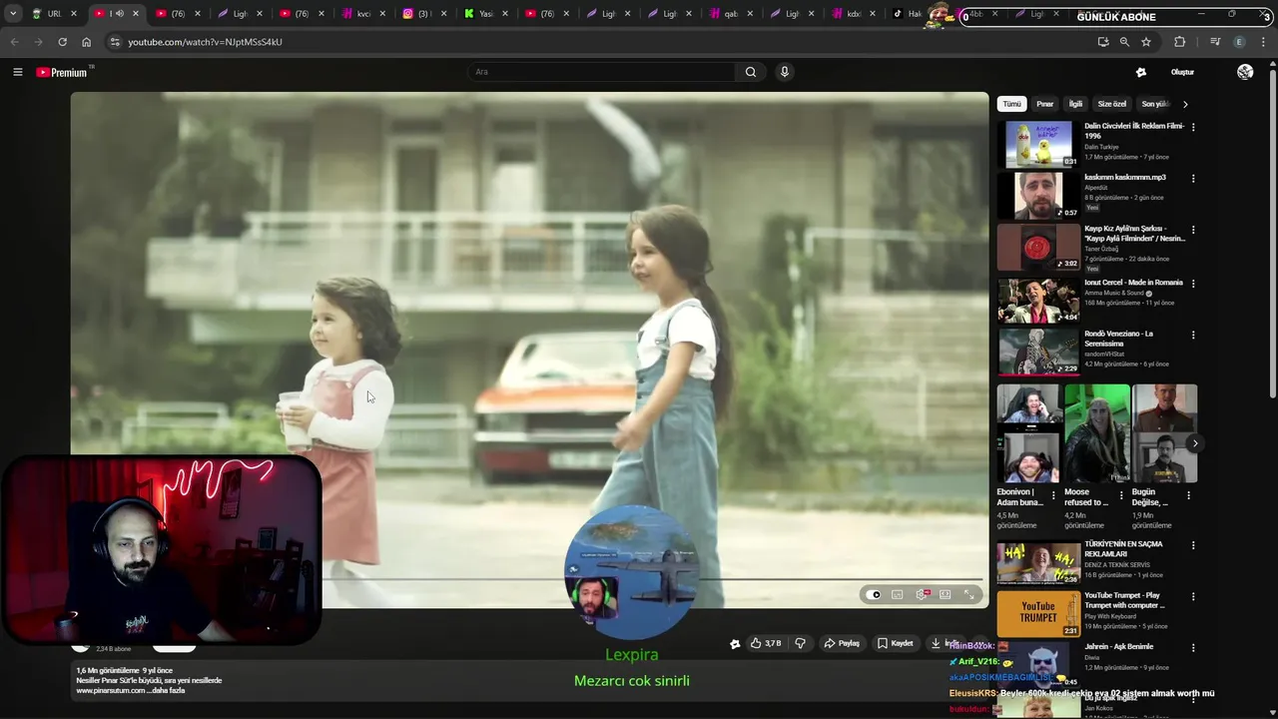Select the Pınar filter chip

tap(1045, 104)
